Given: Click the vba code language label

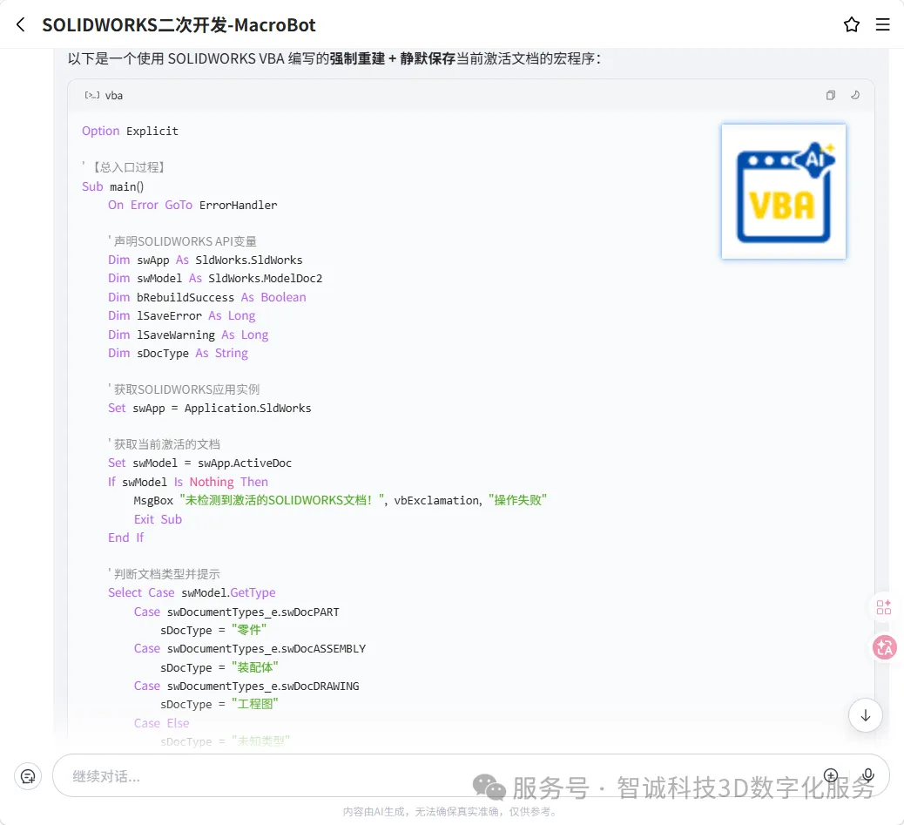Looking at the screenshot, I should click(113, 96).
